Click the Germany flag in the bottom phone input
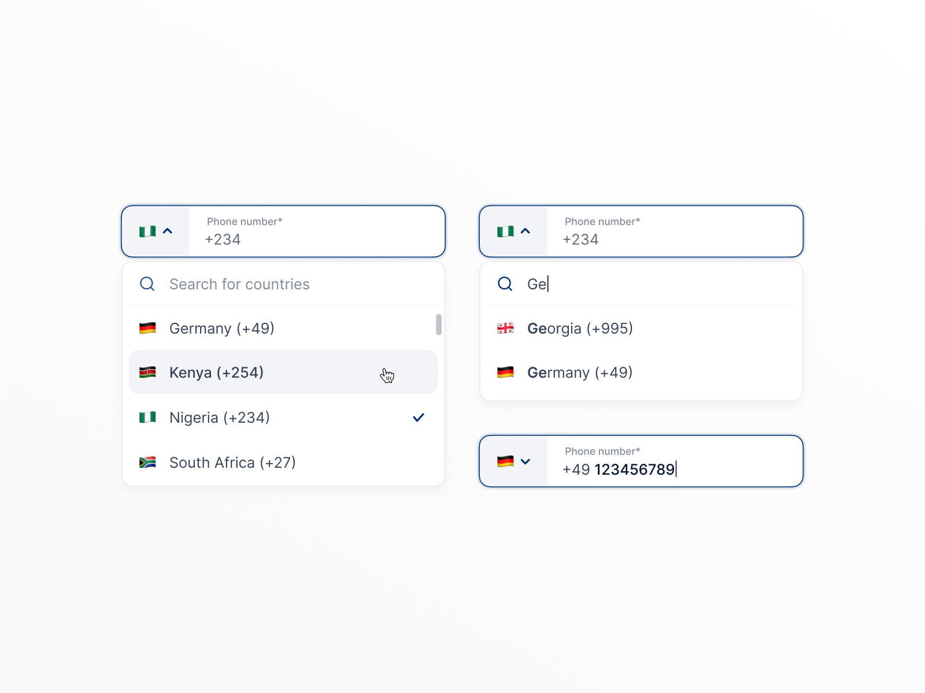Screen dimensions: 925x693 tap(506, 461)
